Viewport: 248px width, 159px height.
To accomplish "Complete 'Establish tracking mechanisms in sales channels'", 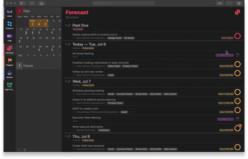I will [238, 64].
